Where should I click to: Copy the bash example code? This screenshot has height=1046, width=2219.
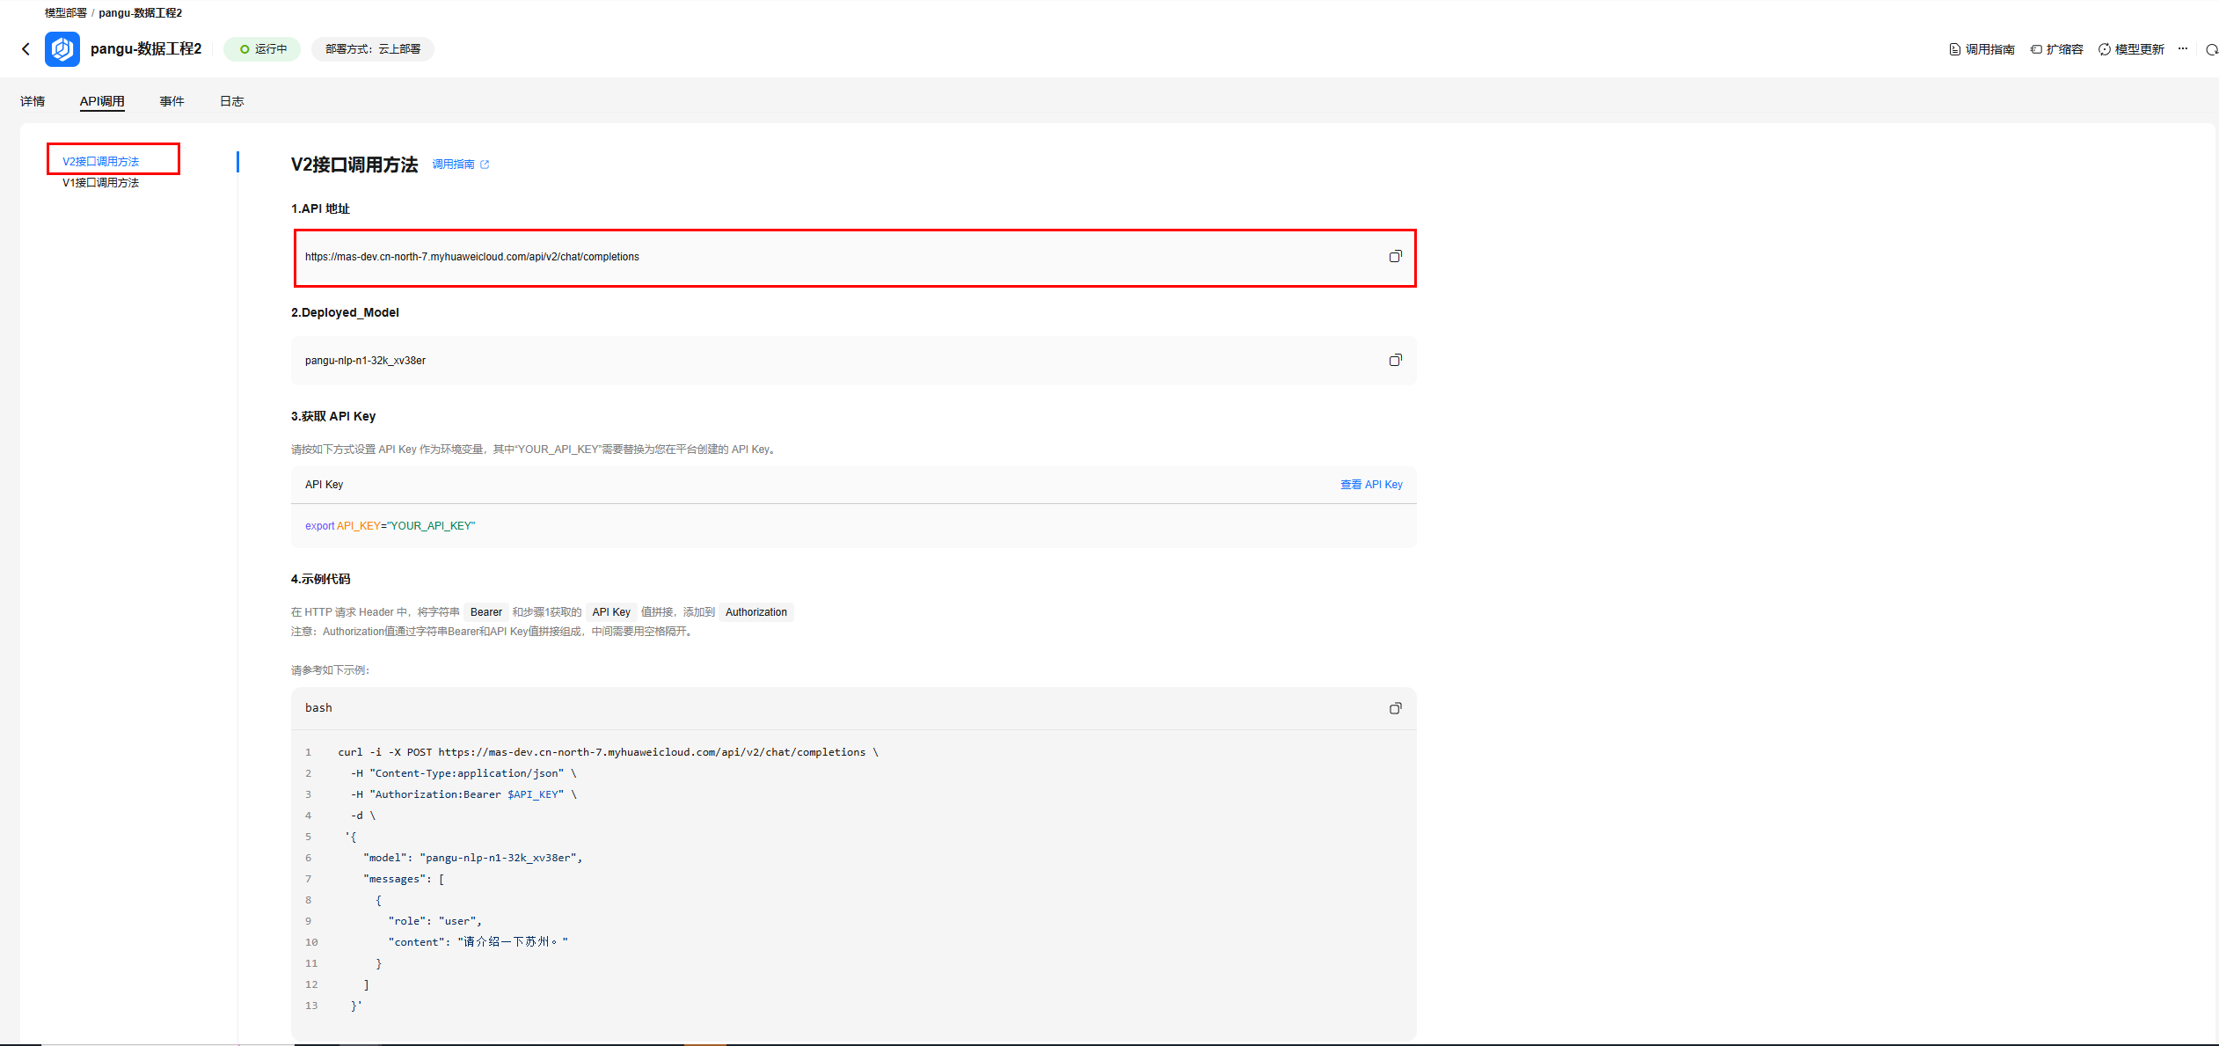point(1395,708)
